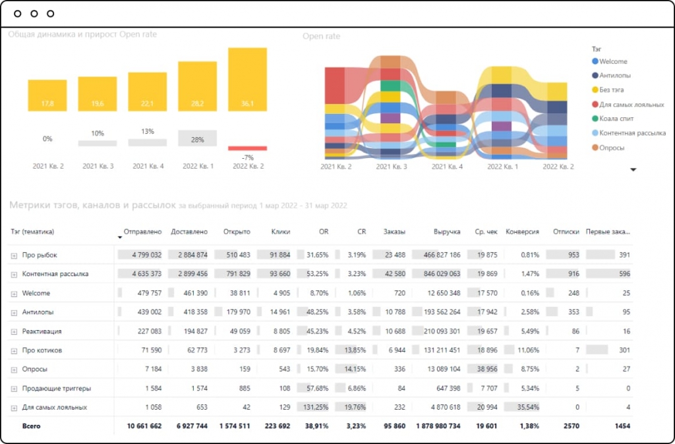Click the sort arrow under Отправлено
The height and width of the screenshot is (444, 675).
coord(120,238)
